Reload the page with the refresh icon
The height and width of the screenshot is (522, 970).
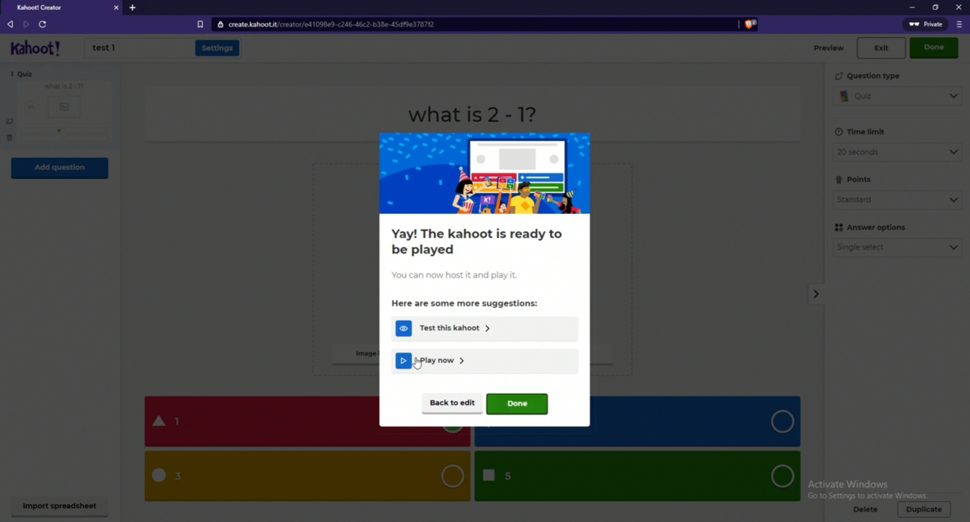tap(43, 24)
